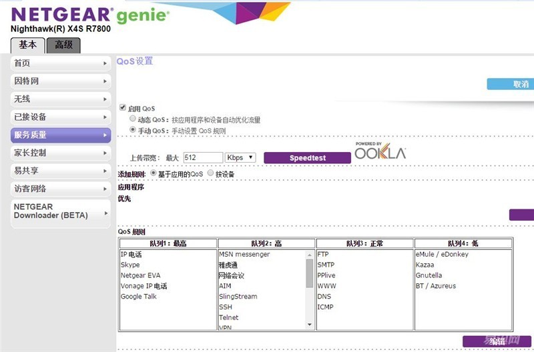Select 网络会议 in queue 2
534x352 pixels.
[x=232, y=275]
